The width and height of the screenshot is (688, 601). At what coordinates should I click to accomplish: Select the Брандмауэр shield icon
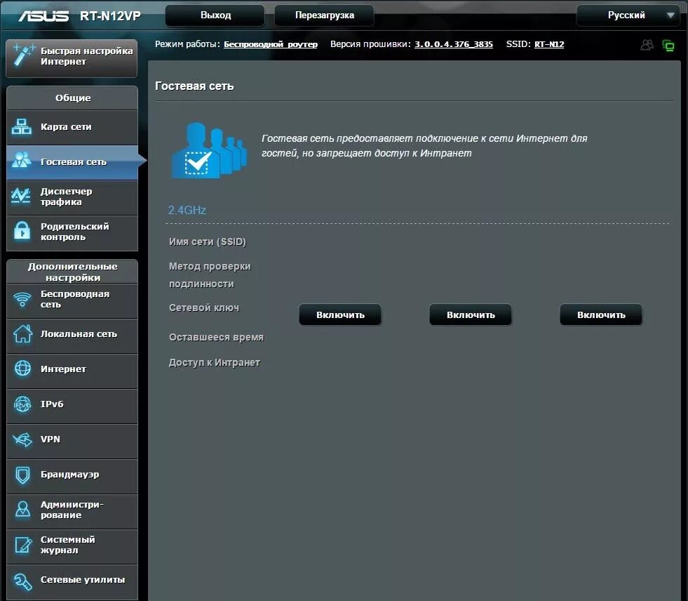[x=24, y=476]
